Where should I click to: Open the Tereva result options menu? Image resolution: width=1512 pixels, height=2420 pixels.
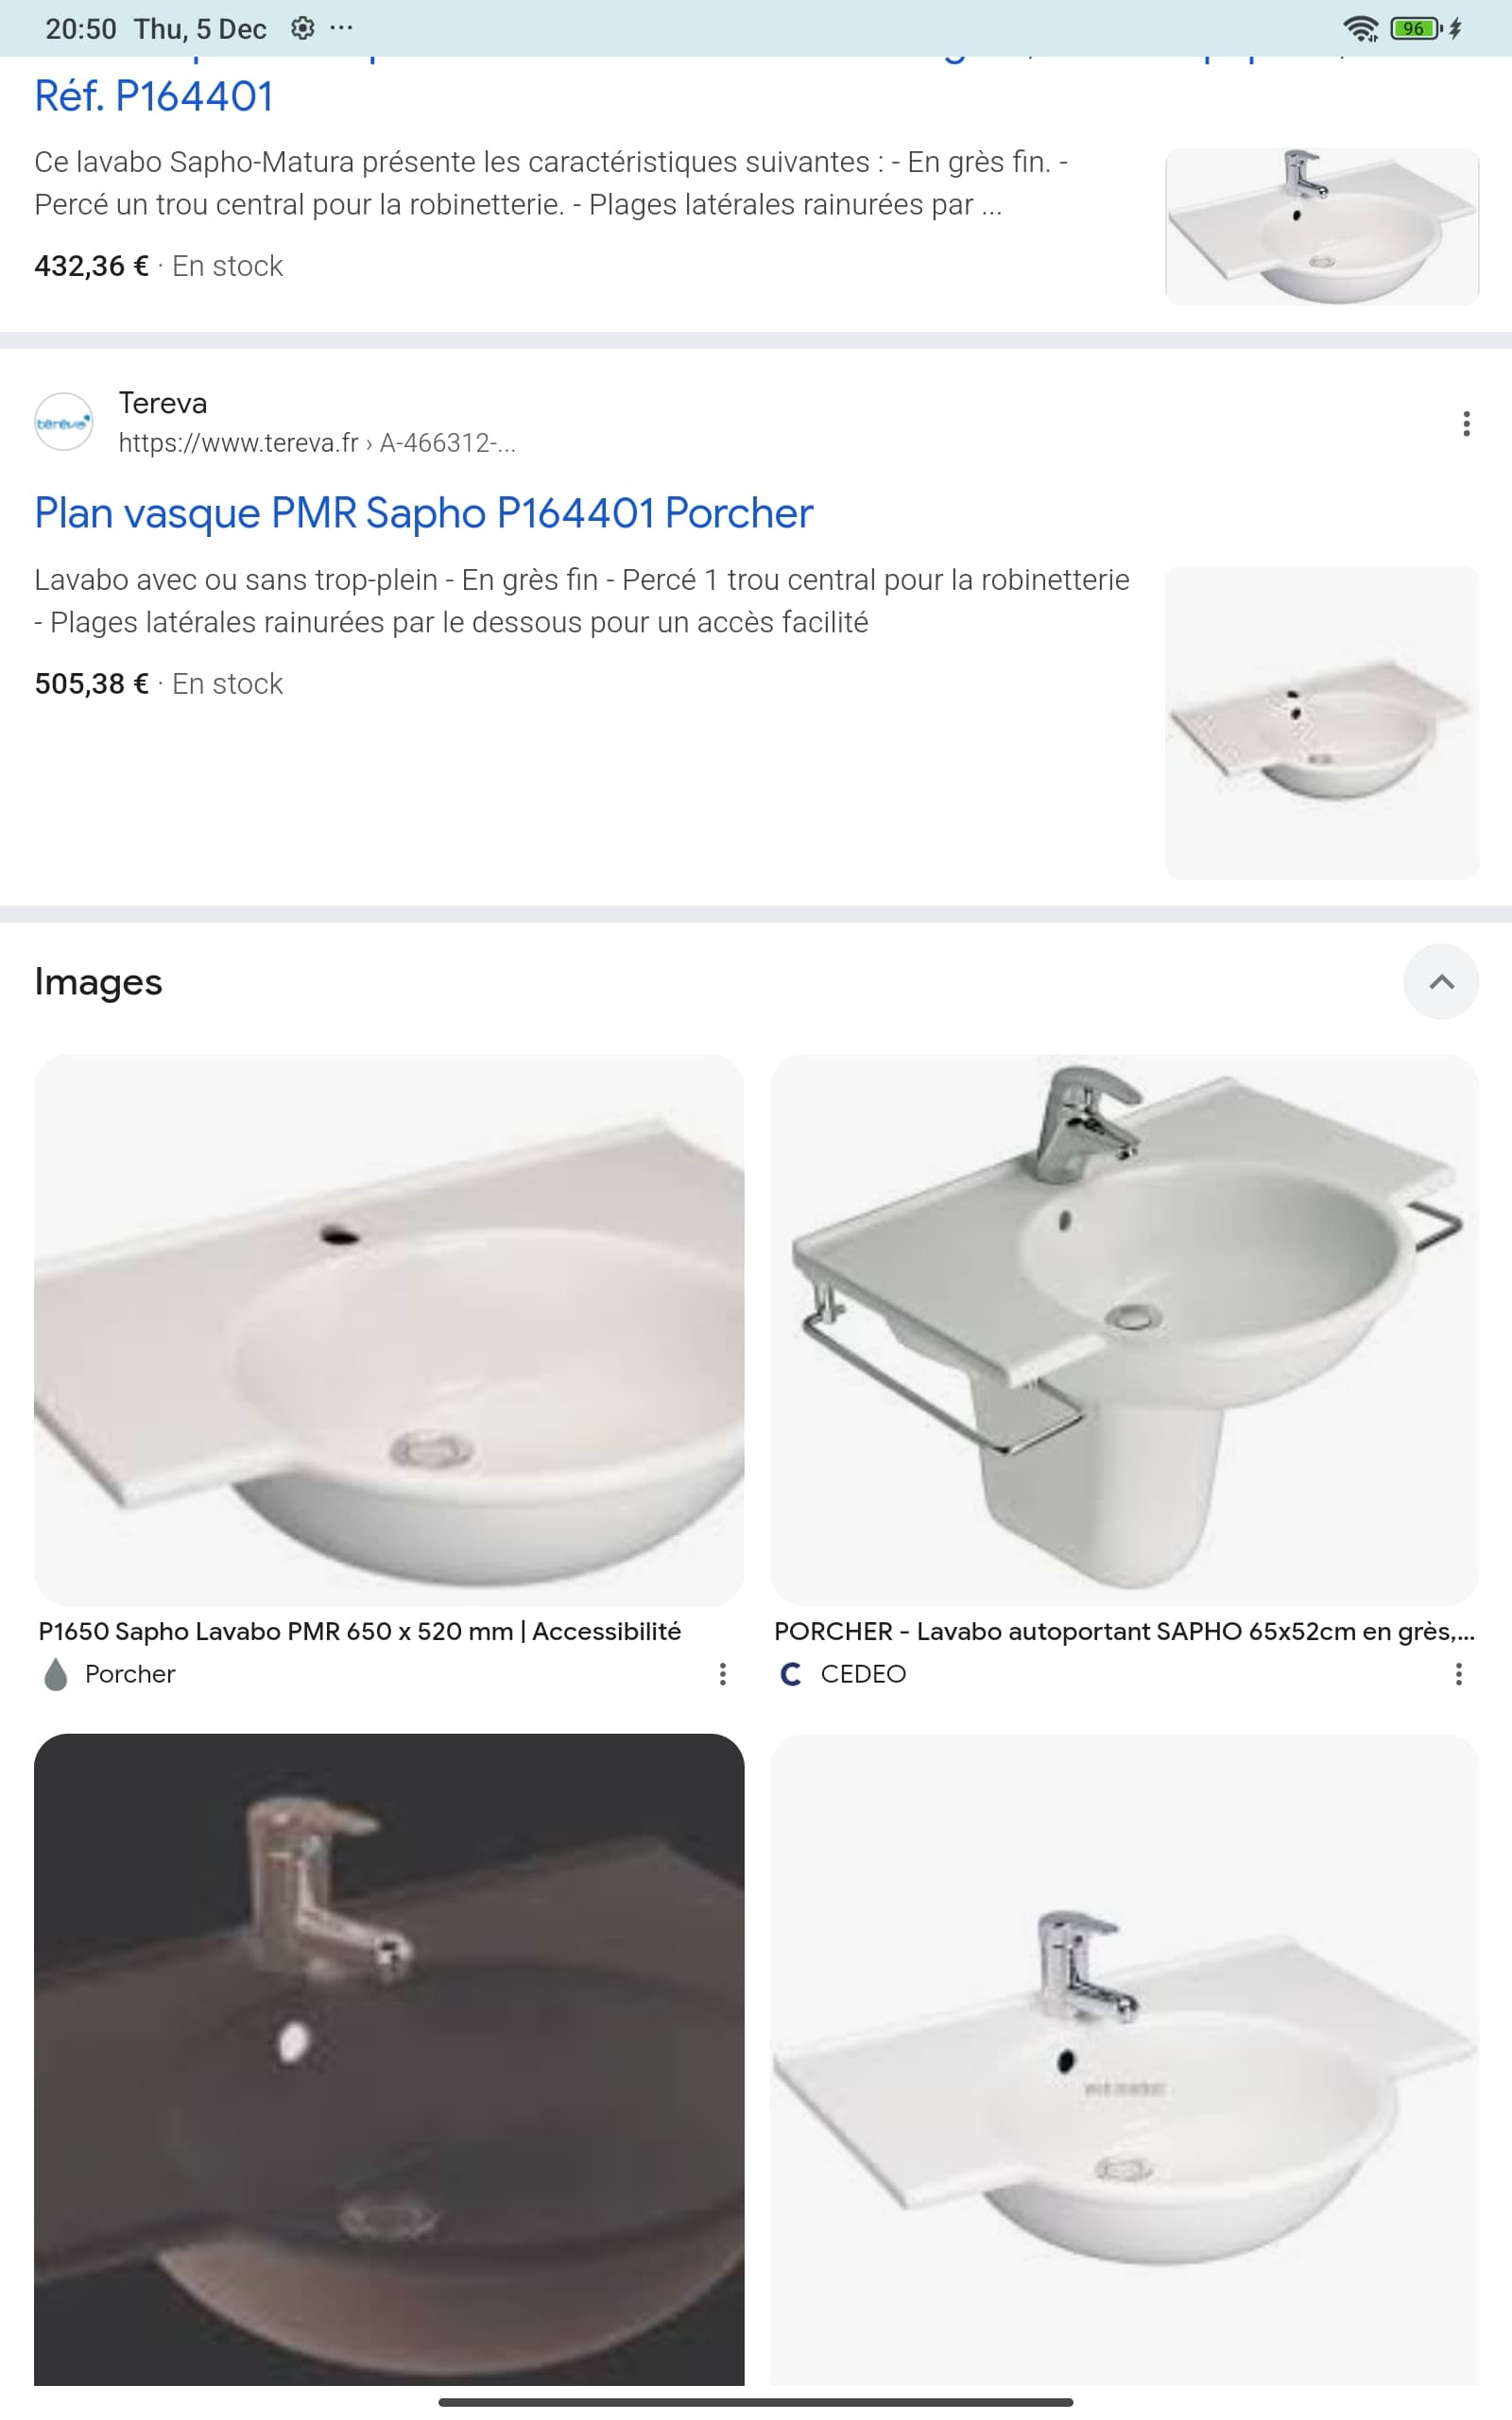pyautogui.click(x=1466, y=423)
